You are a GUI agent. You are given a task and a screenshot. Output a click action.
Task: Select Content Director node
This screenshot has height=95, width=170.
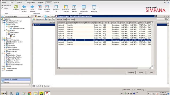[x=11, y=69]
